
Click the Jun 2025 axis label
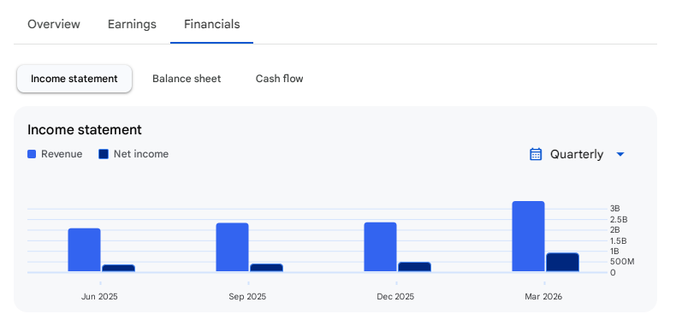pos(99,297)
